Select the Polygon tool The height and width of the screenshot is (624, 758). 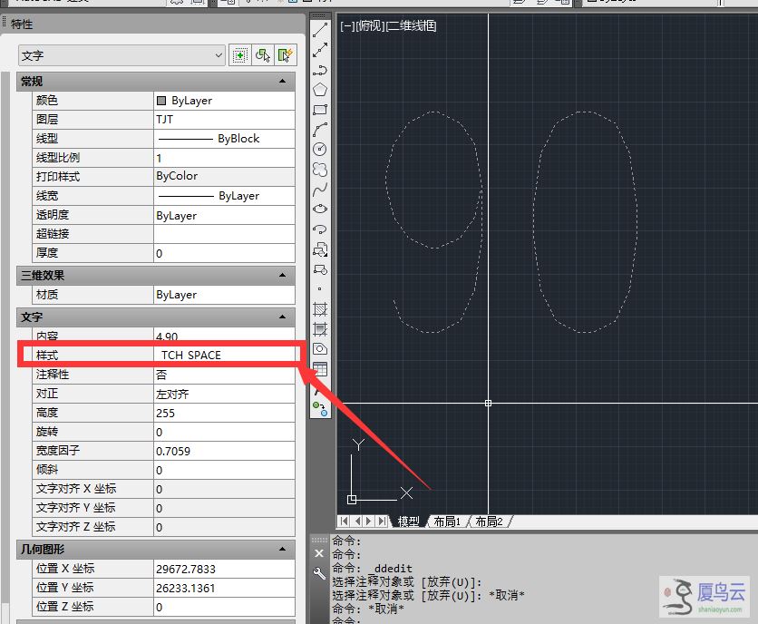pyautogui.click(x=320, y=90)
